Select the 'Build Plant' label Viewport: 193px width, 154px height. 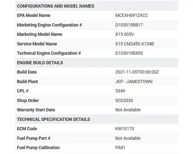coord(27,82)
